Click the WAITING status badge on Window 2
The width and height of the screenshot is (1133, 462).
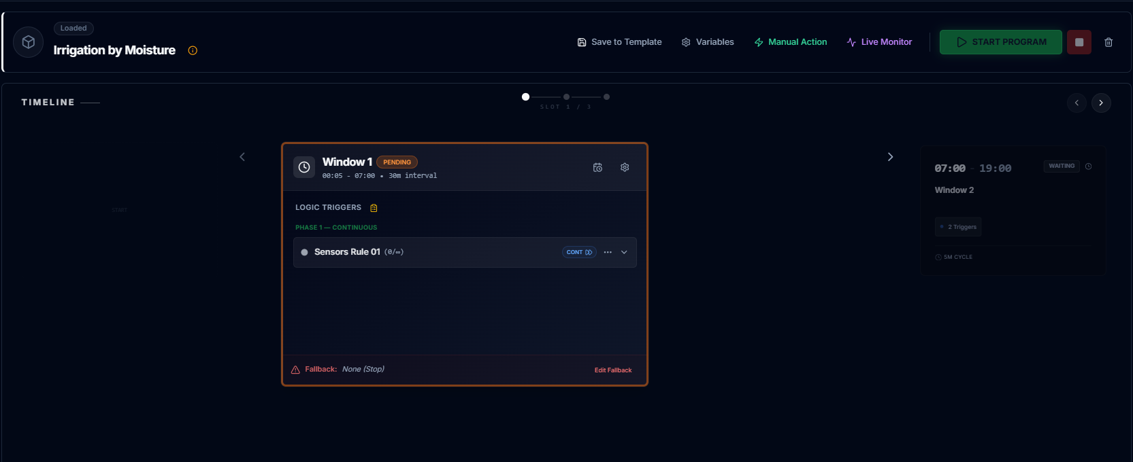[x=1062, y=166]
